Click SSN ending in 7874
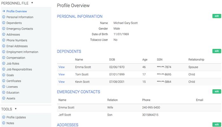The image size is (222, 127). point(164,67)
